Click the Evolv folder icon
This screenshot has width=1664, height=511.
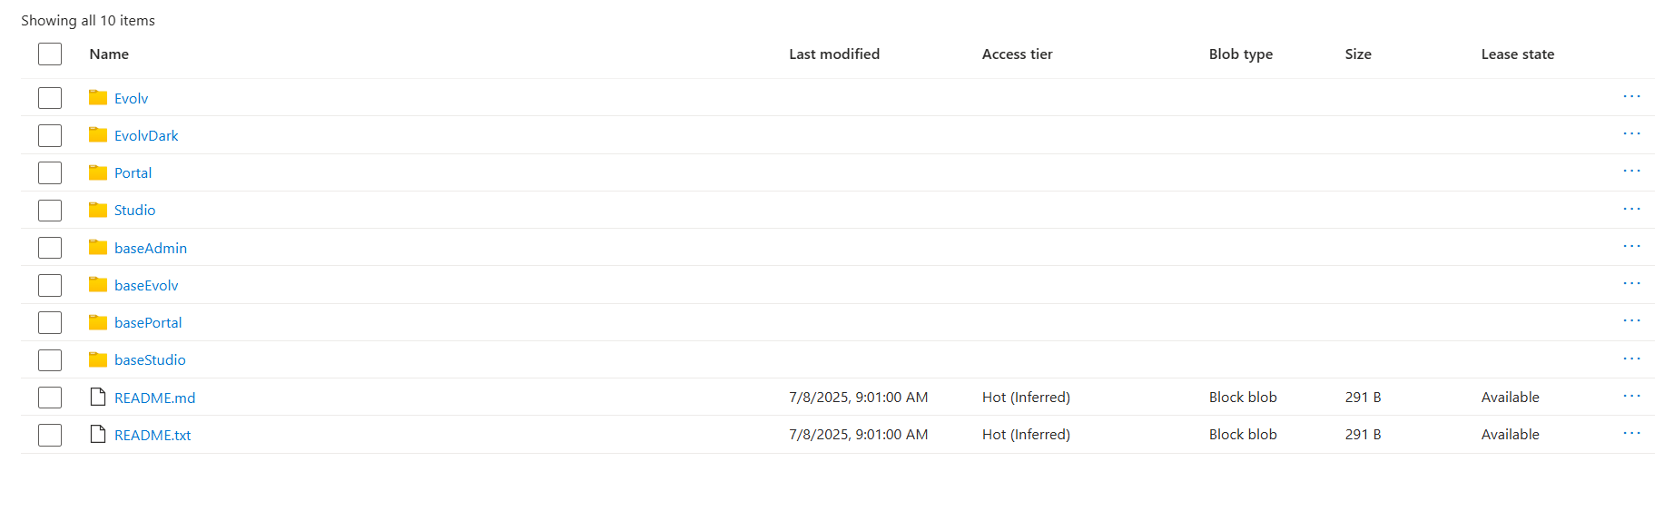tap(98, 97)
